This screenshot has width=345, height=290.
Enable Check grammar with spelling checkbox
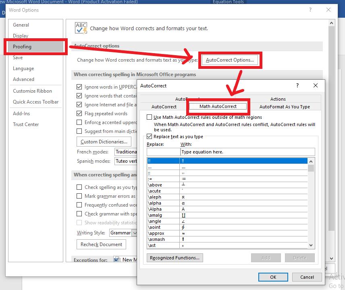(79, 214)
